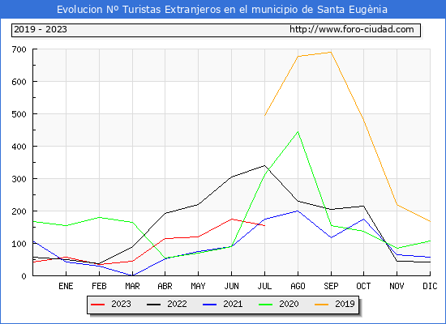The image size is (446, 324).
Task: Click the '400' y-axis value
Action: click(x=19, y=147)
